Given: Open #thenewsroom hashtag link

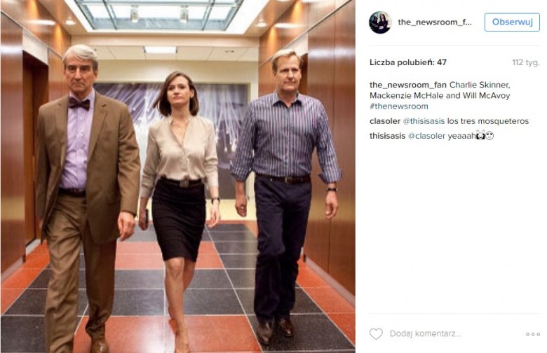Looking at the screenshot, I should [399, 106].
